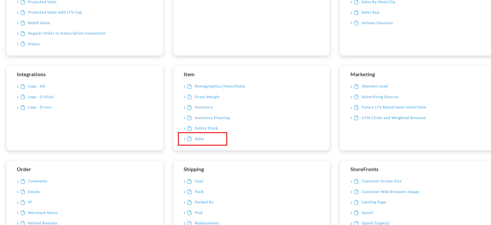Open Demographics (TowerData) report

pos(220,86)
